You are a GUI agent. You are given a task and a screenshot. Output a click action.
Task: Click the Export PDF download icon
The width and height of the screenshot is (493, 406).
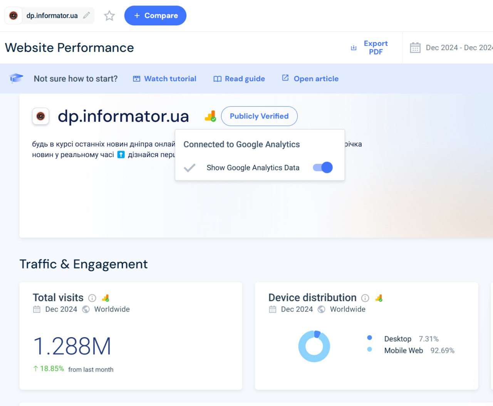tap(354, 48)
